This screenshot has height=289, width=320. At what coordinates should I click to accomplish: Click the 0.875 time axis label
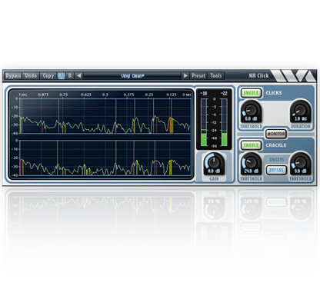point(43,95)
